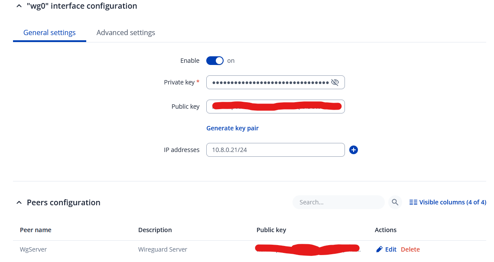Viewport: 494px width, 262px height.
Task: Toggle the Enable switch off
Action: (214, 61)
